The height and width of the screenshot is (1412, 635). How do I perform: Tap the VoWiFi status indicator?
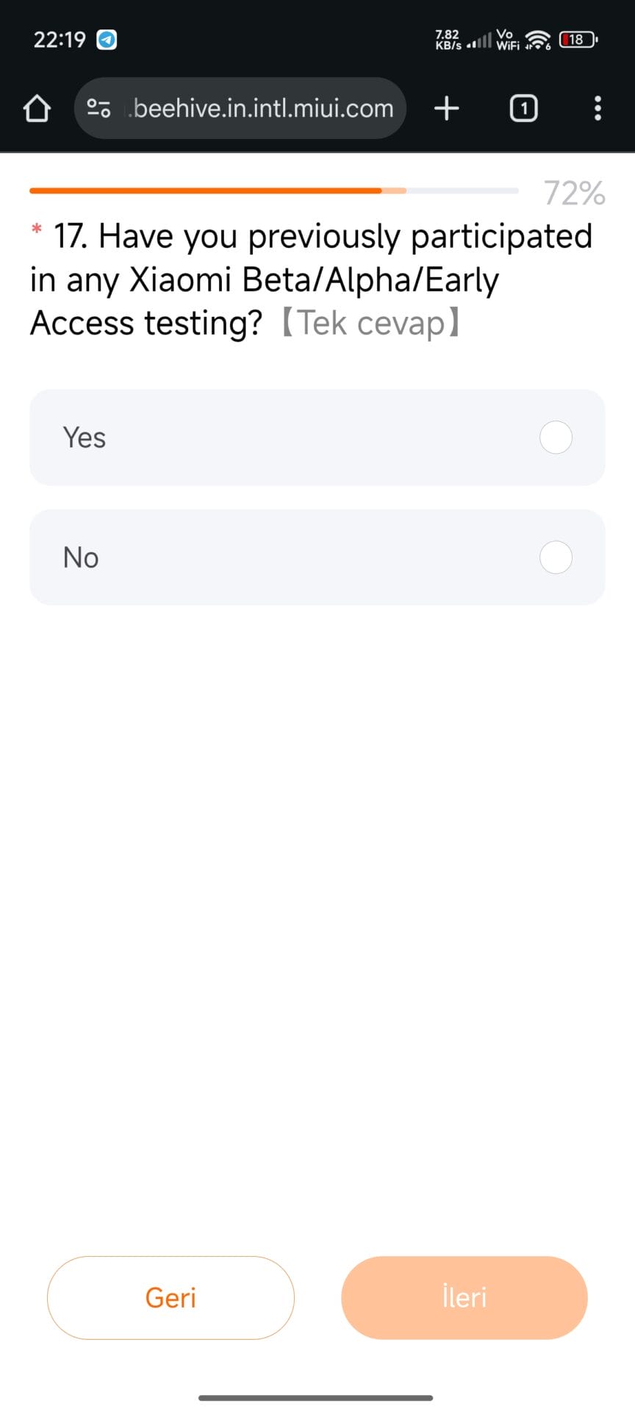click(507, 40)
